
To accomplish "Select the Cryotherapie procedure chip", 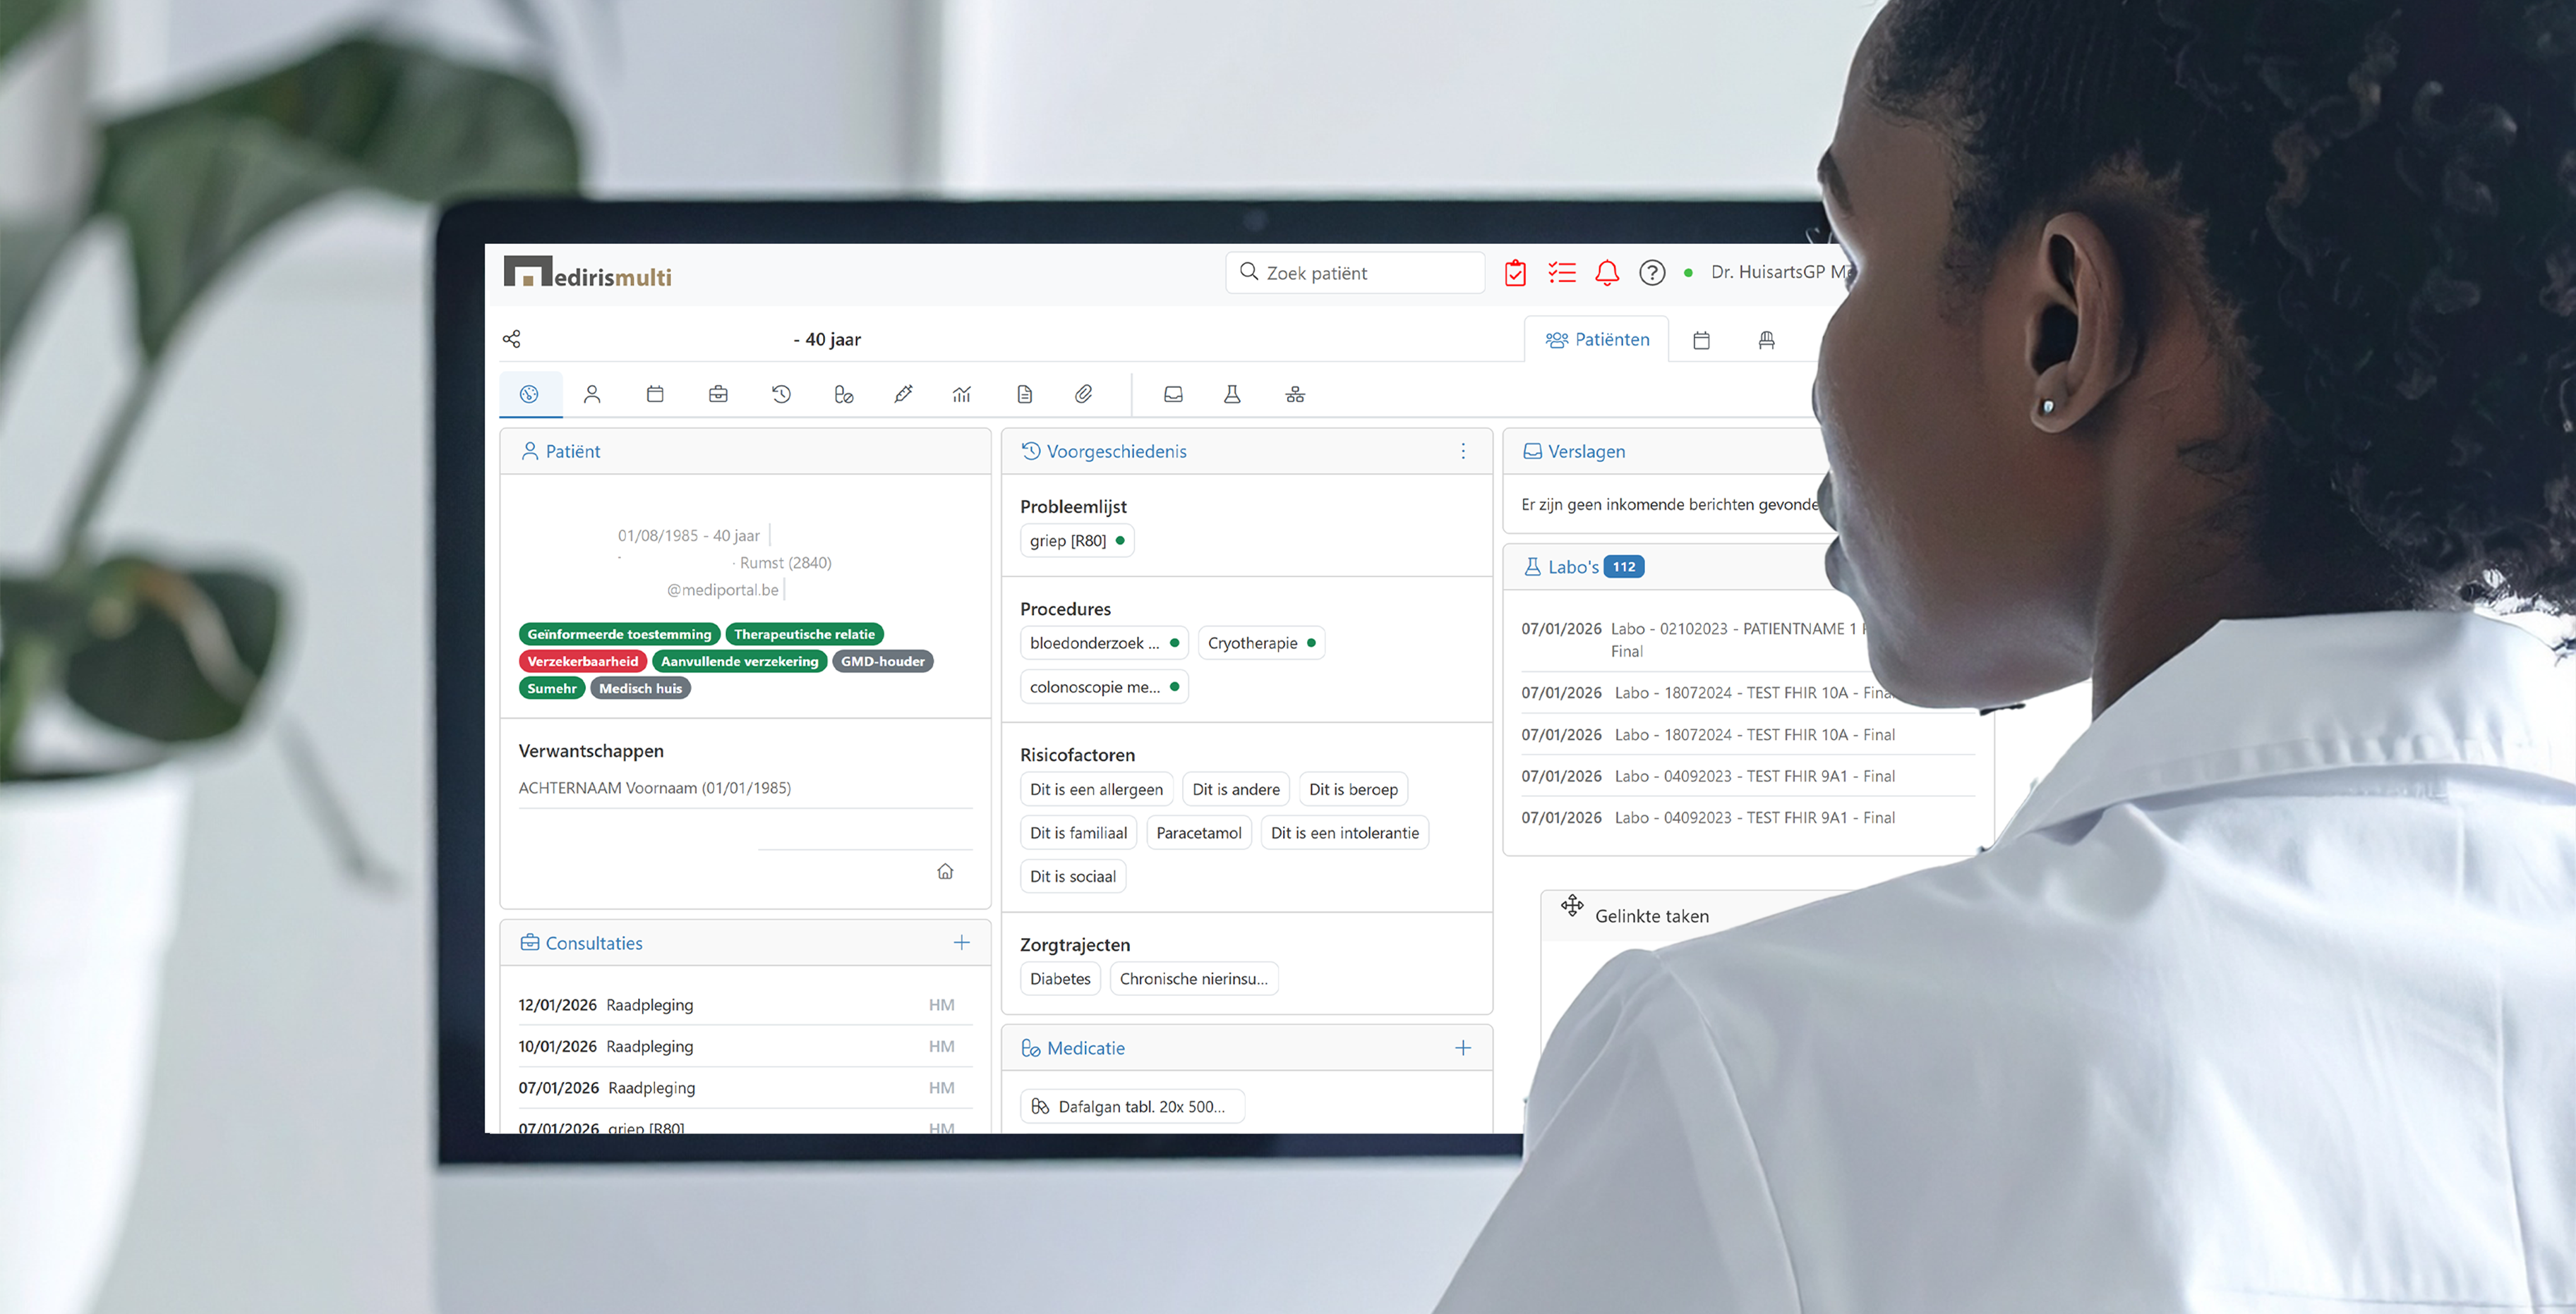I will coord(1261,643).
